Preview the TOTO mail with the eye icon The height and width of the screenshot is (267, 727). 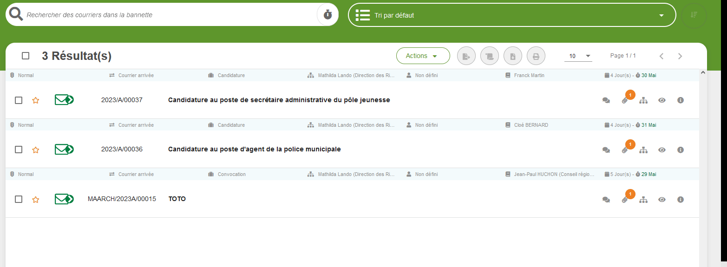[x=662, y=200]
